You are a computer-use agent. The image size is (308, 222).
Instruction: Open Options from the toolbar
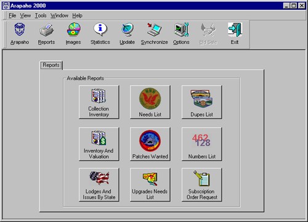point(181,34)
